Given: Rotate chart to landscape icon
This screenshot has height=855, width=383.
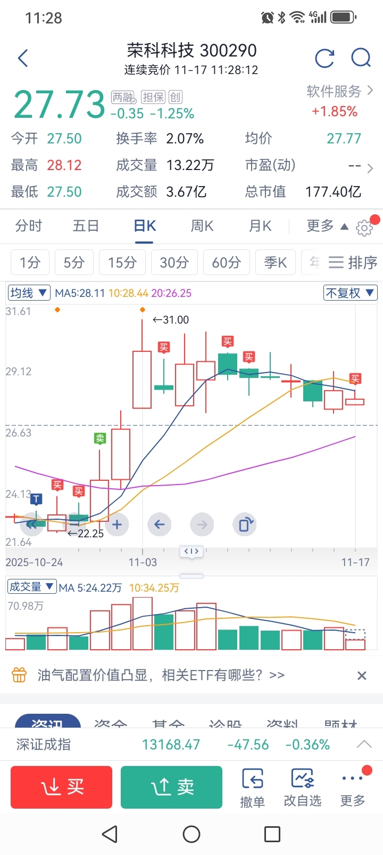Looking at the screenshot, I should [245, 525].
